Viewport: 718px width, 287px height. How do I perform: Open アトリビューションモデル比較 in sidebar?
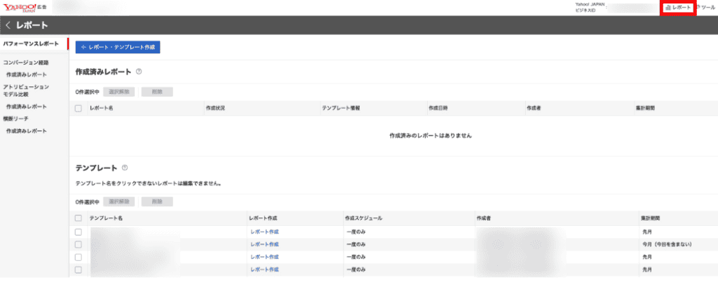(26, 91)
